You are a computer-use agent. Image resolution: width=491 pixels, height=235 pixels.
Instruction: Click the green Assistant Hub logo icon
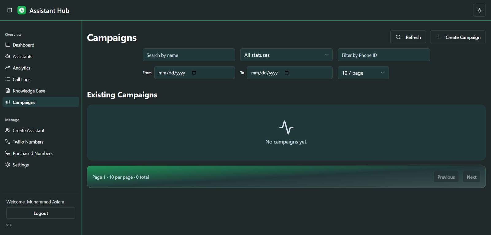(x=22, y=10)
